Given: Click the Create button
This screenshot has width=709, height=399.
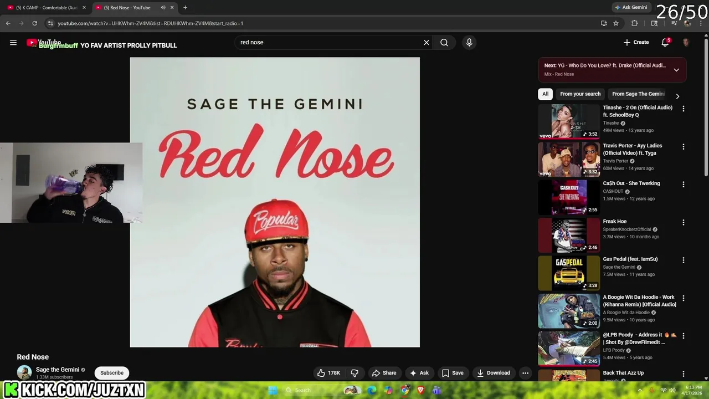Looking at the screenshot, I should pyautogui.click(x=636, y=42).
